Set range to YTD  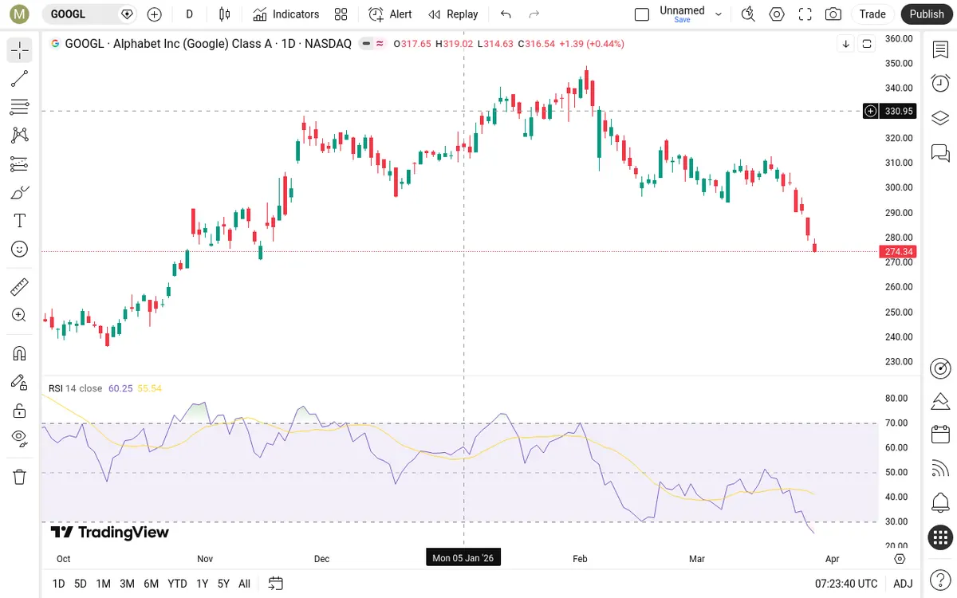[177, 584]
